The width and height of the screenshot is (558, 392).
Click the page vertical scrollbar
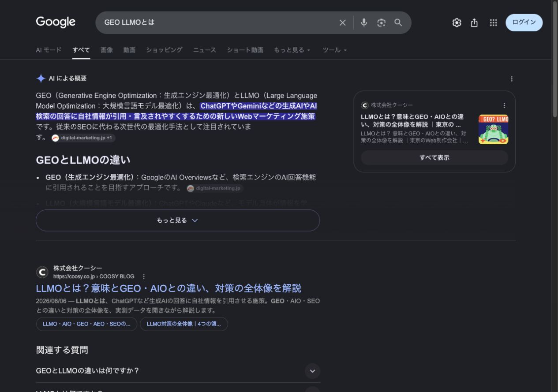coord(555,60)
